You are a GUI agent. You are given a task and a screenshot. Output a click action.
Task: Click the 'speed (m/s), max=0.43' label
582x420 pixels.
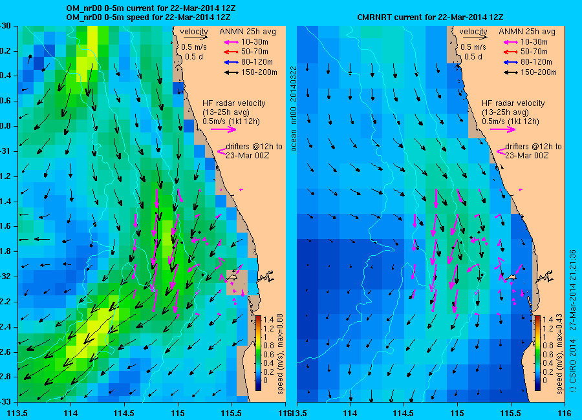click(560, 354)
